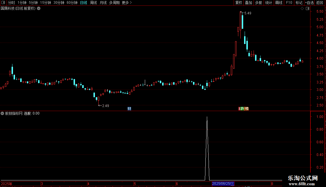This screenshot has height=187, width=326.
Task: Click the 1.00 indicator axis label
Action: [x=320, y=117]
